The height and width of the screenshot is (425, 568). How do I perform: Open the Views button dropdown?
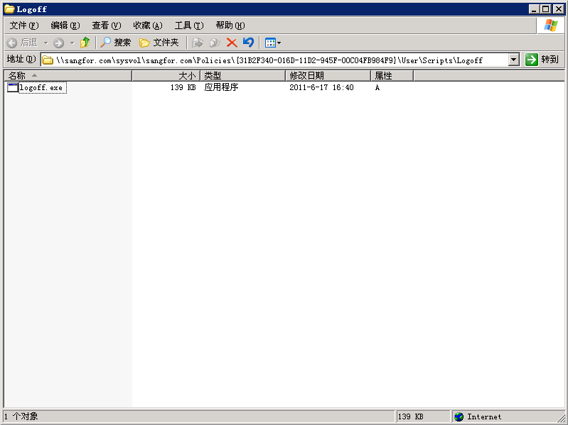pyautogui.click(x=273, y=43)
